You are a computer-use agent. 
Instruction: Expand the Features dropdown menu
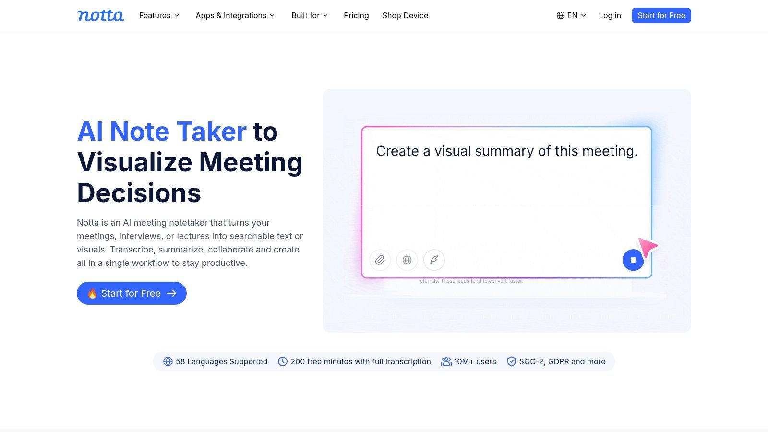coord(159,15)
